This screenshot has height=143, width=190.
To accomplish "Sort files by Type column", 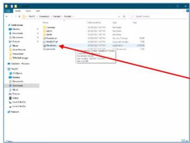I will click(x=115, y=22).
